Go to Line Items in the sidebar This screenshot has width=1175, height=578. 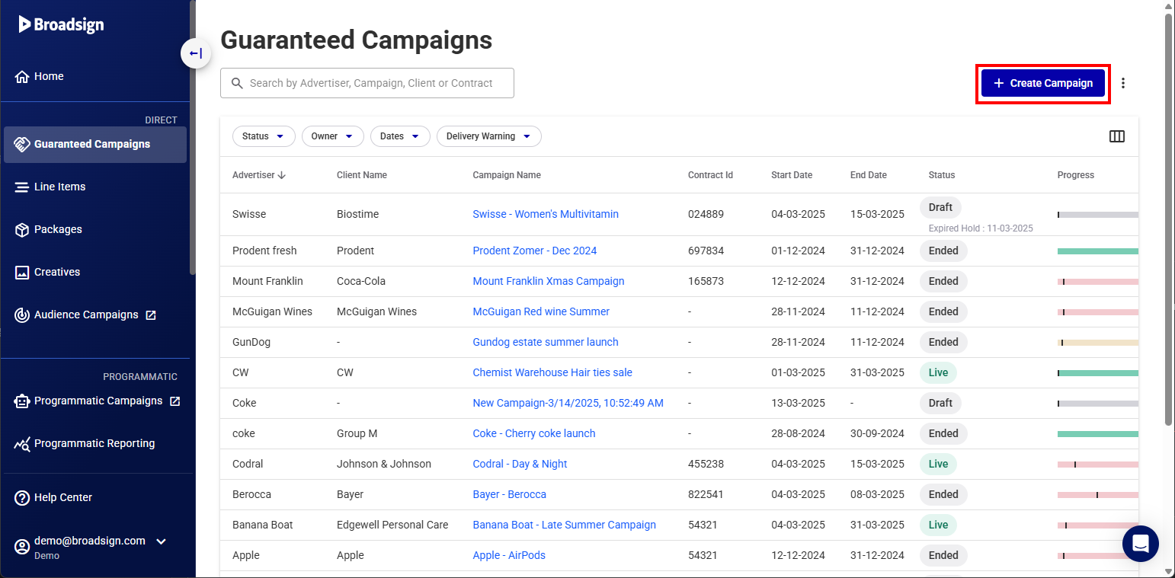59,187
